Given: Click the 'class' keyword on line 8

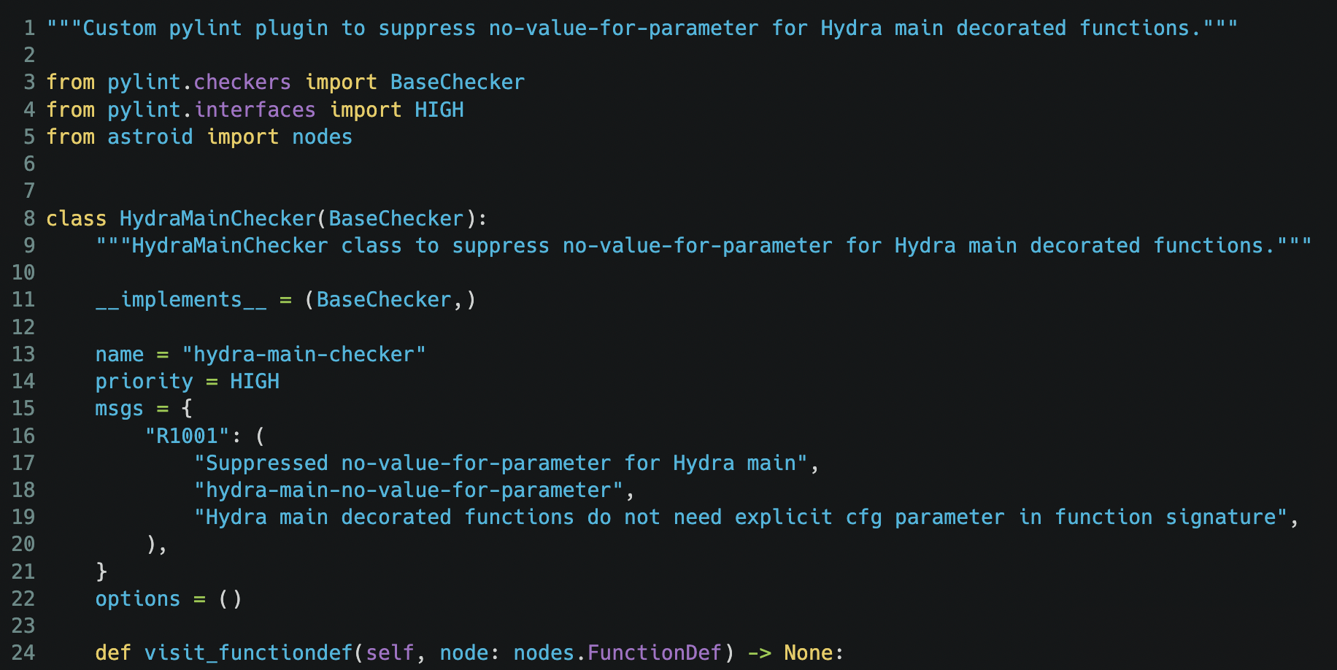Looking at the screenshot, I should tap(77, 218).
